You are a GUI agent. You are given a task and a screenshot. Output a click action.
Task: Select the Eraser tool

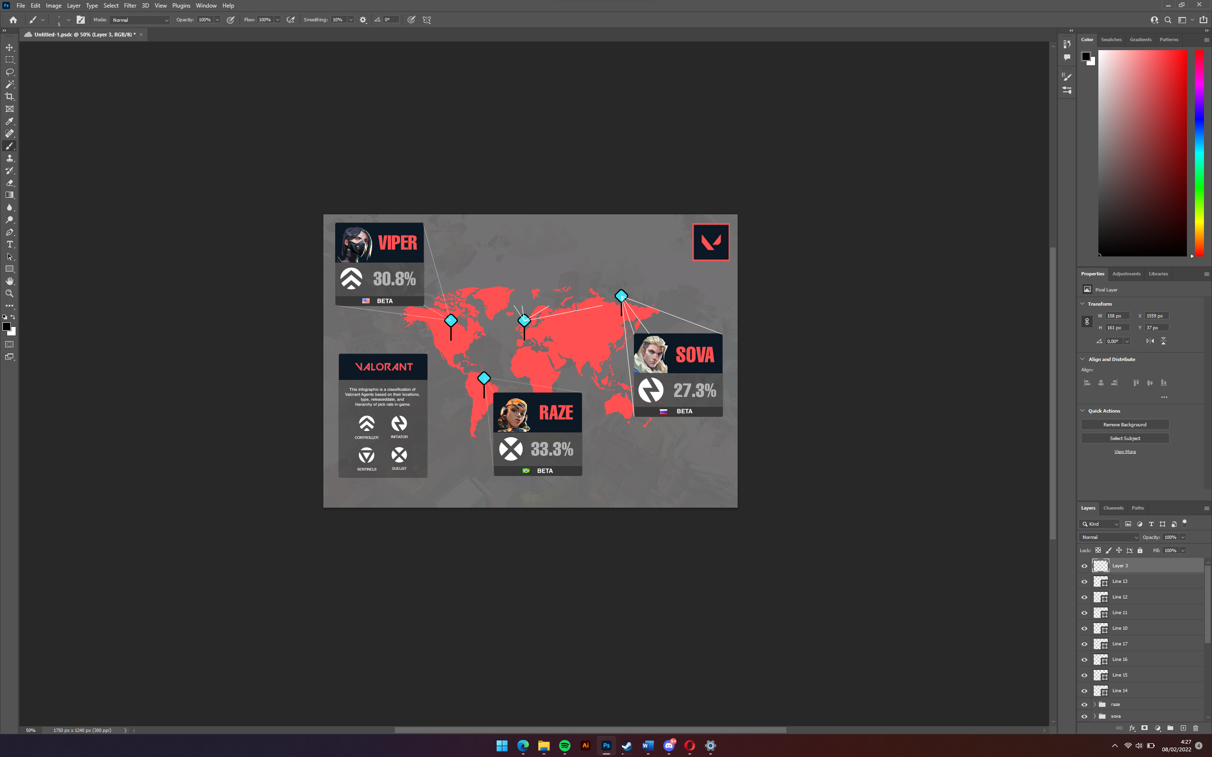(x=9, y=183)
